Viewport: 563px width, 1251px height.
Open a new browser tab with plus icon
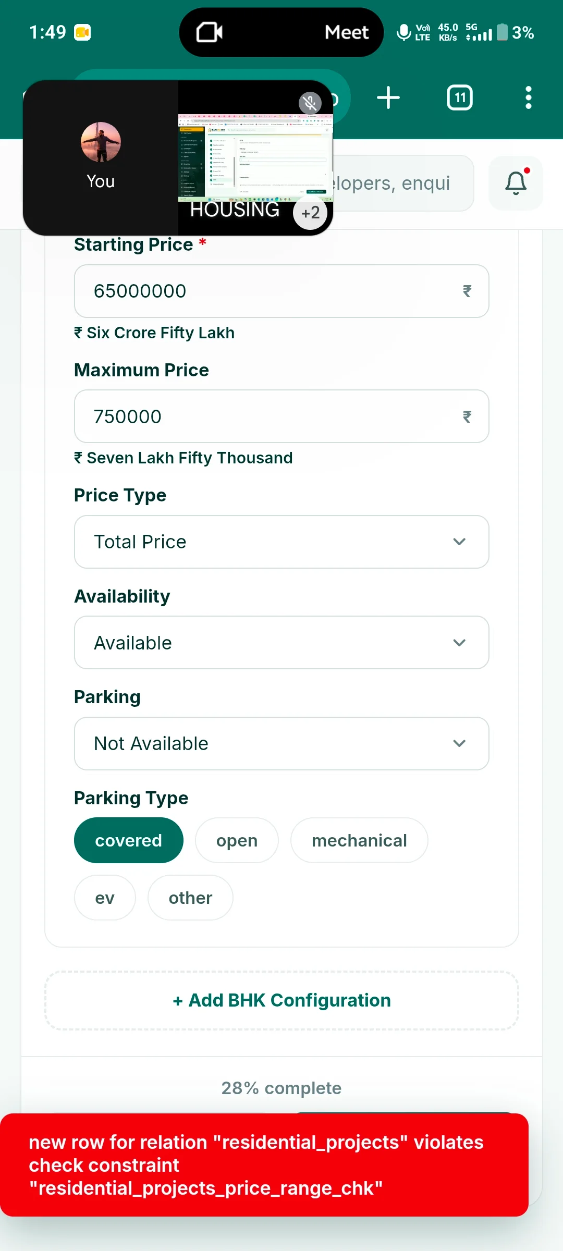point(388,97)
